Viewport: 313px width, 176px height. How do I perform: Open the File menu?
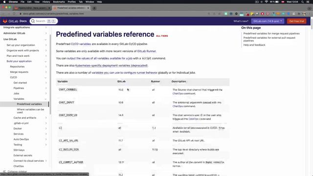point(22,2)
